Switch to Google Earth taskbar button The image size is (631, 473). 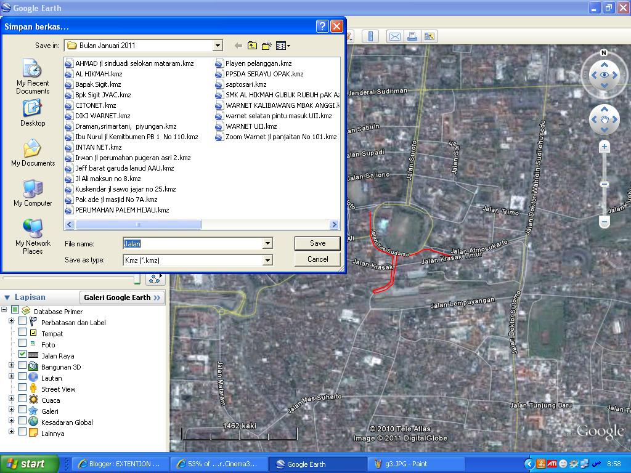tap(316, 464)
